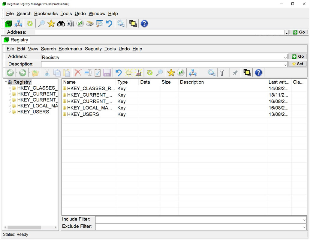Click Go button beside Registry address field
The height and width of the screenshot is (240, 310).
coord(297,56)
